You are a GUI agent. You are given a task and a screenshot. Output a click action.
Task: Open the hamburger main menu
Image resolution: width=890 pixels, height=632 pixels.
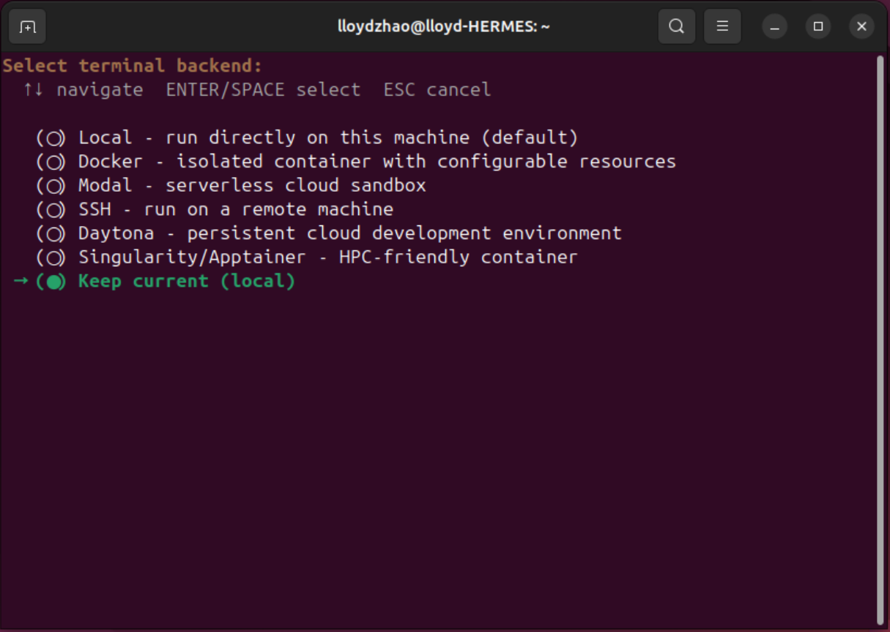tap(722, 27)
